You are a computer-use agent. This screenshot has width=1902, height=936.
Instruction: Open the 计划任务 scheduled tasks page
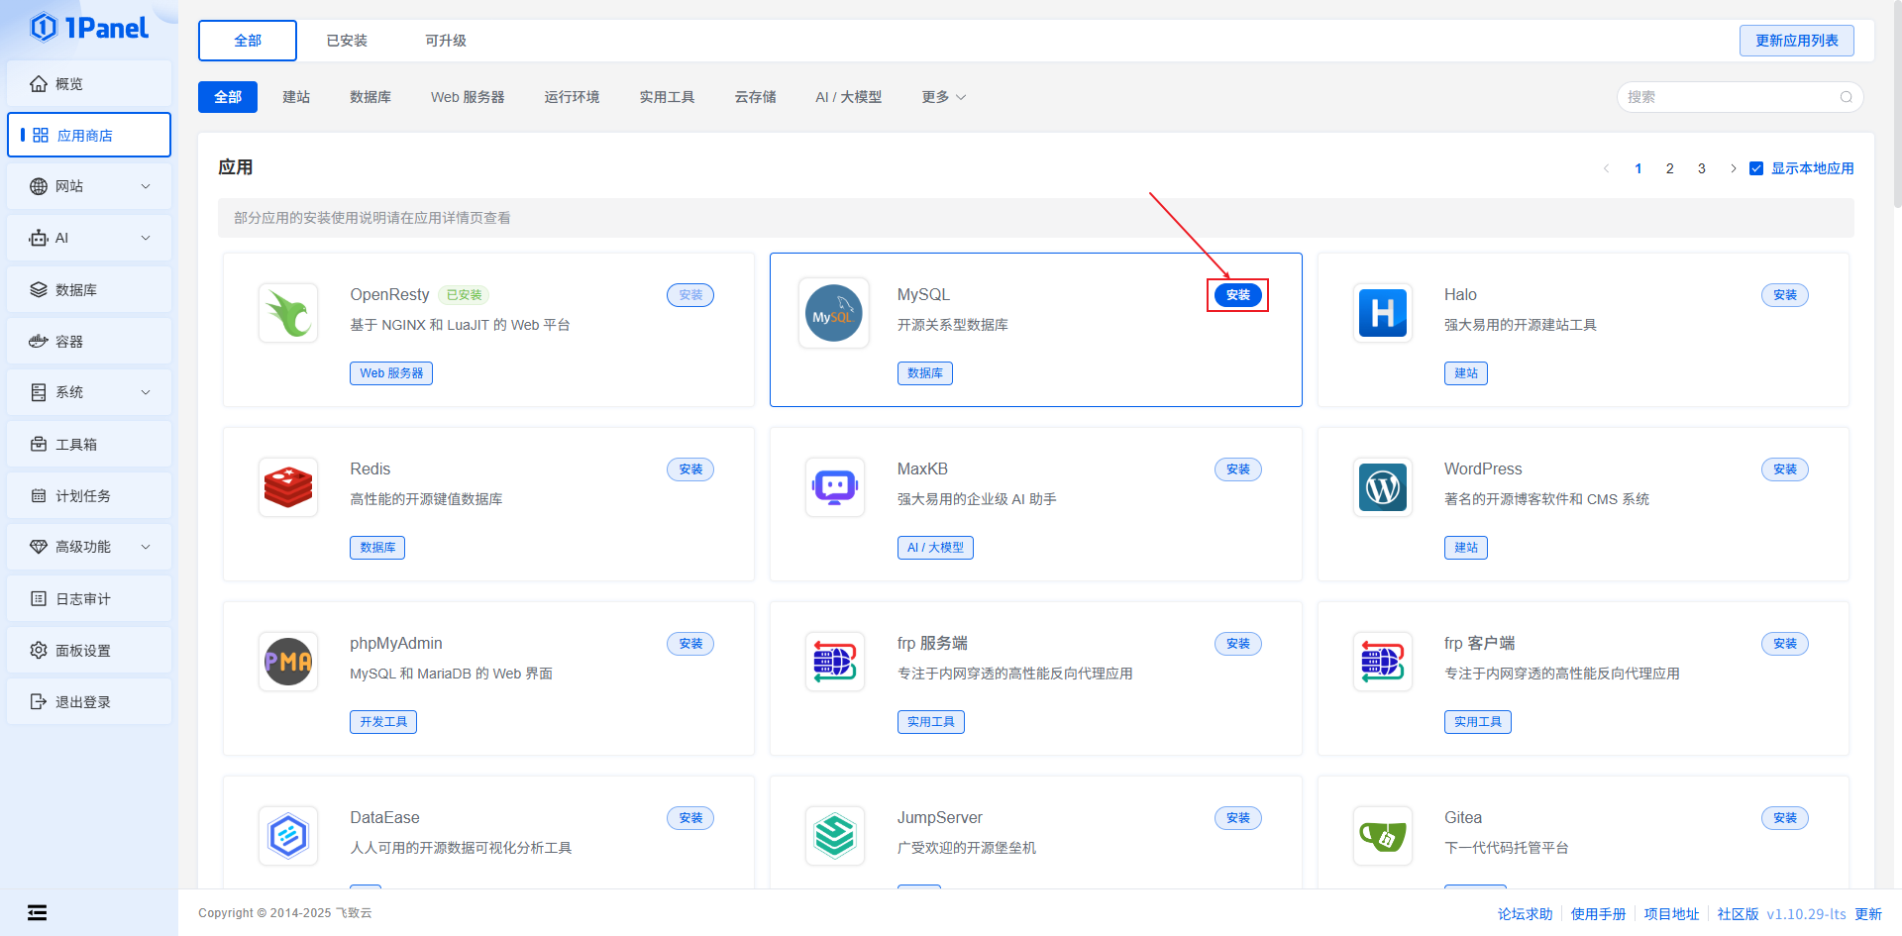pos(89,496)
